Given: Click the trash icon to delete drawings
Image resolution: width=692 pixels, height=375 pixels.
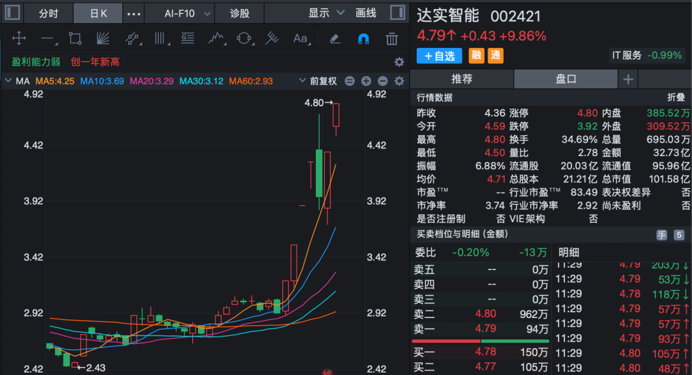Looking at the screenshot, I should 391,39.
